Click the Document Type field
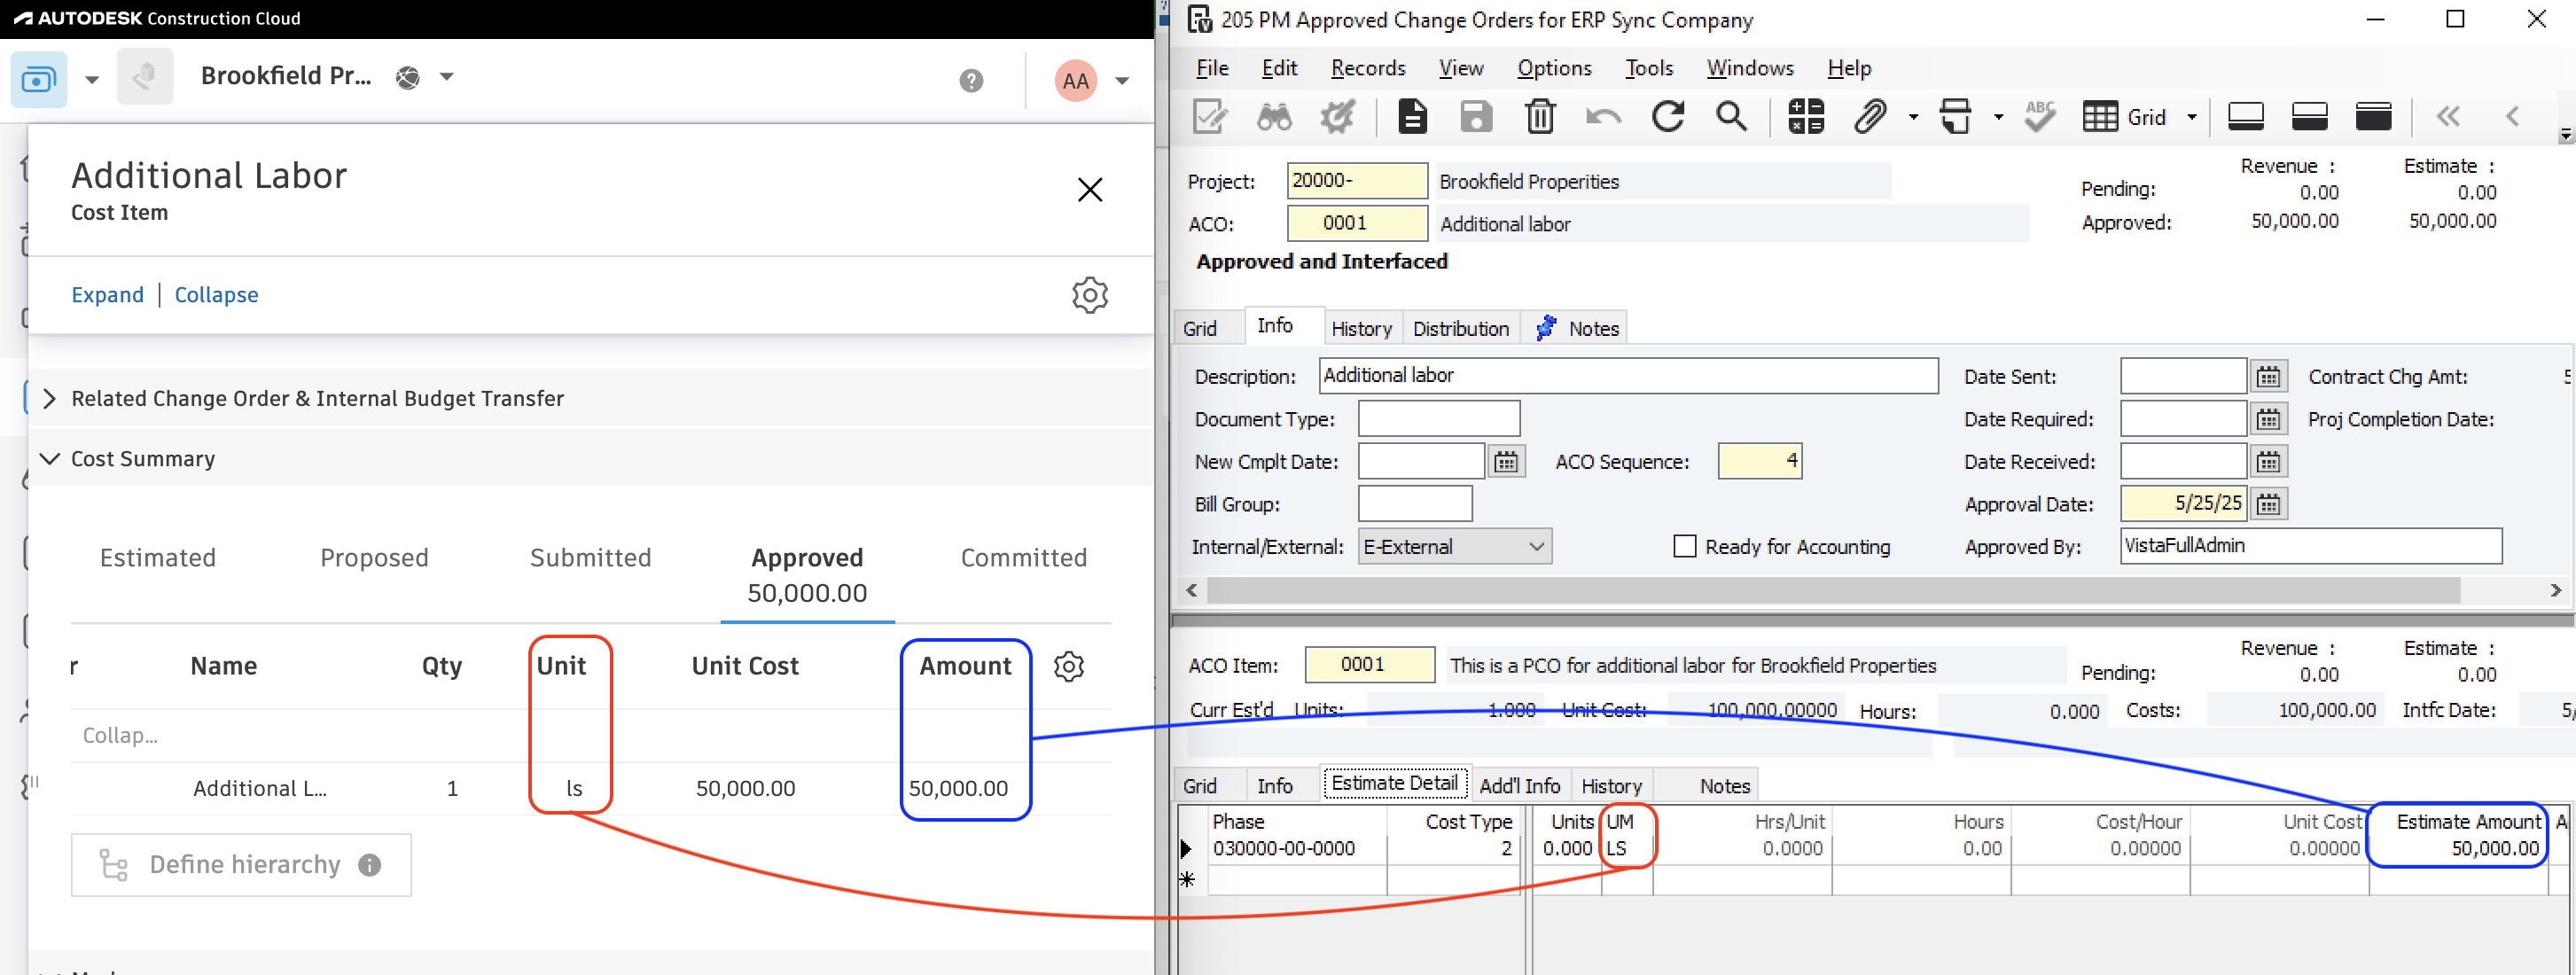The image size is (2576, 975). point(1439,419)
